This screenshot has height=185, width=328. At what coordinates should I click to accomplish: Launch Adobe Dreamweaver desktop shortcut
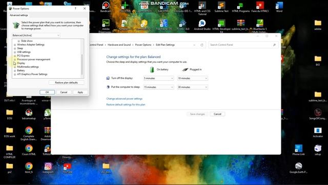click(x=106, y=26)
